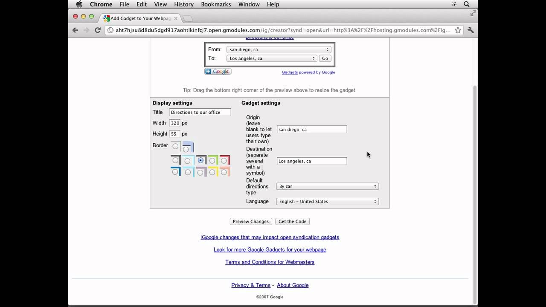Open 'Look for more Google Gadgets' link

tap(270, 249)
